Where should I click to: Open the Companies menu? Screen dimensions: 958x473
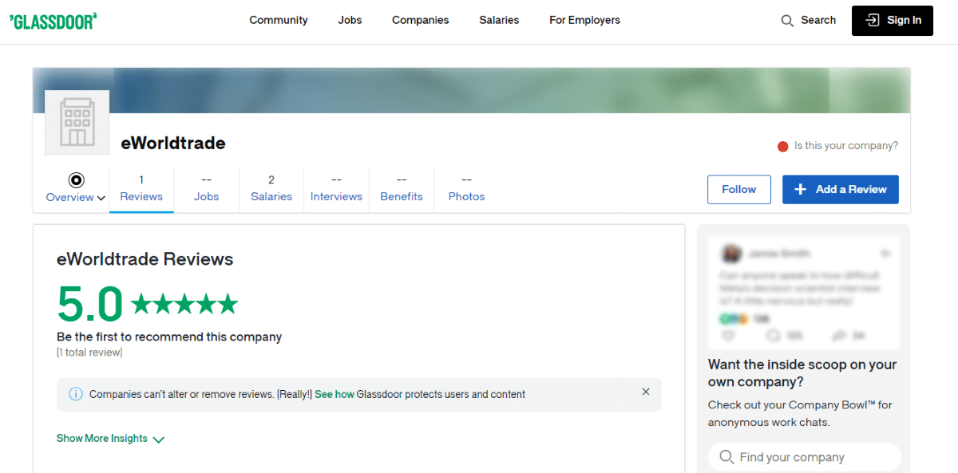pyautogui.click(x=421, y=21)
